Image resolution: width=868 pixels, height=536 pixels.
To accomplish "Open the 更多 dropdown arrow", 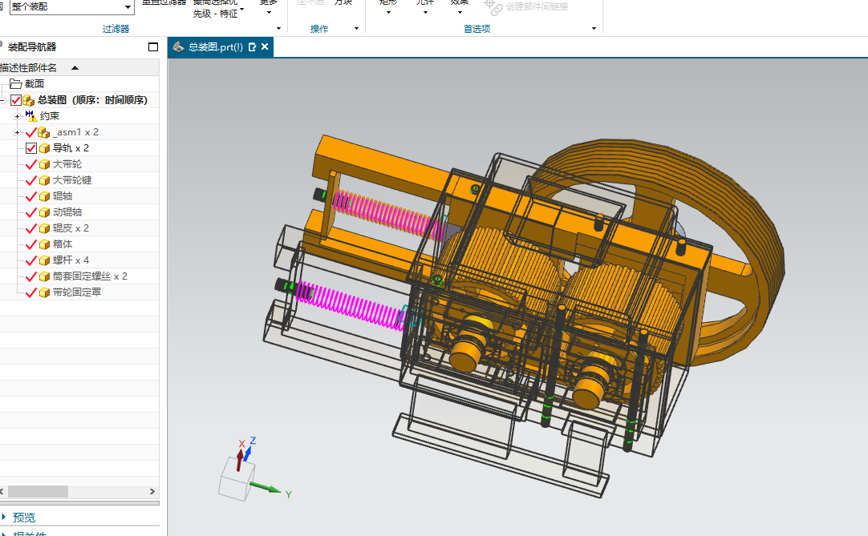I will pos(269,12).
